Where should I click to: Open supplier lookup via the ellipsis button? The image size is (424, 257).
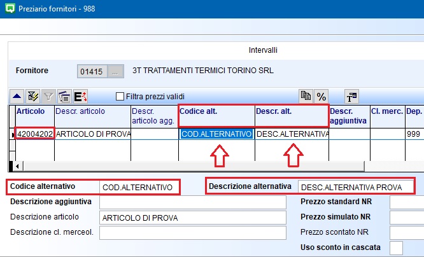click(x=115, y=70)
